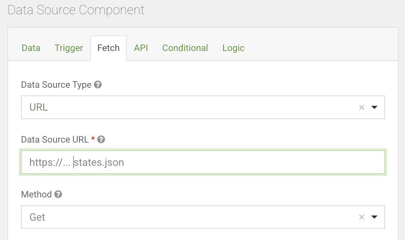Expand the Method dropdown arrow

(x=374, y=217)
